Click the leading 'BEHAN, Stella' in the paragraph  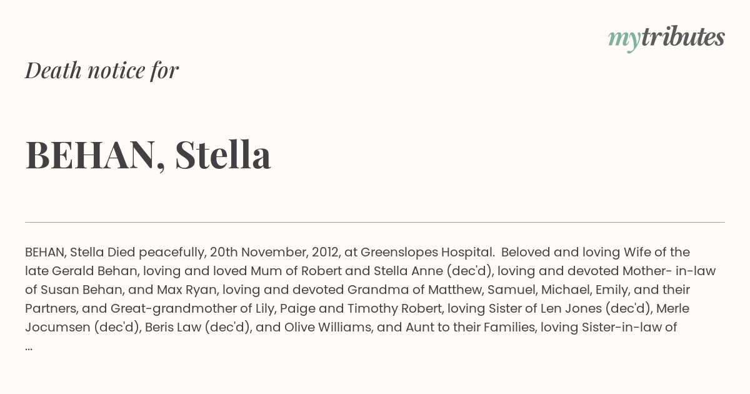[64, 253]
